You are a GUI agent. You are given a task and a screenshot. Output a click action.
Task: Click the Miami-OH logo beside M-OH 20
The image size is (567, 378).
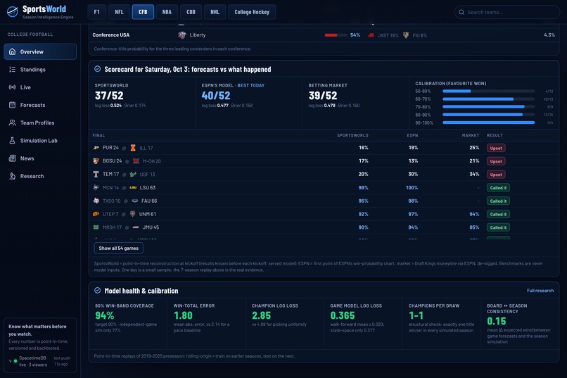pos(136,161)
